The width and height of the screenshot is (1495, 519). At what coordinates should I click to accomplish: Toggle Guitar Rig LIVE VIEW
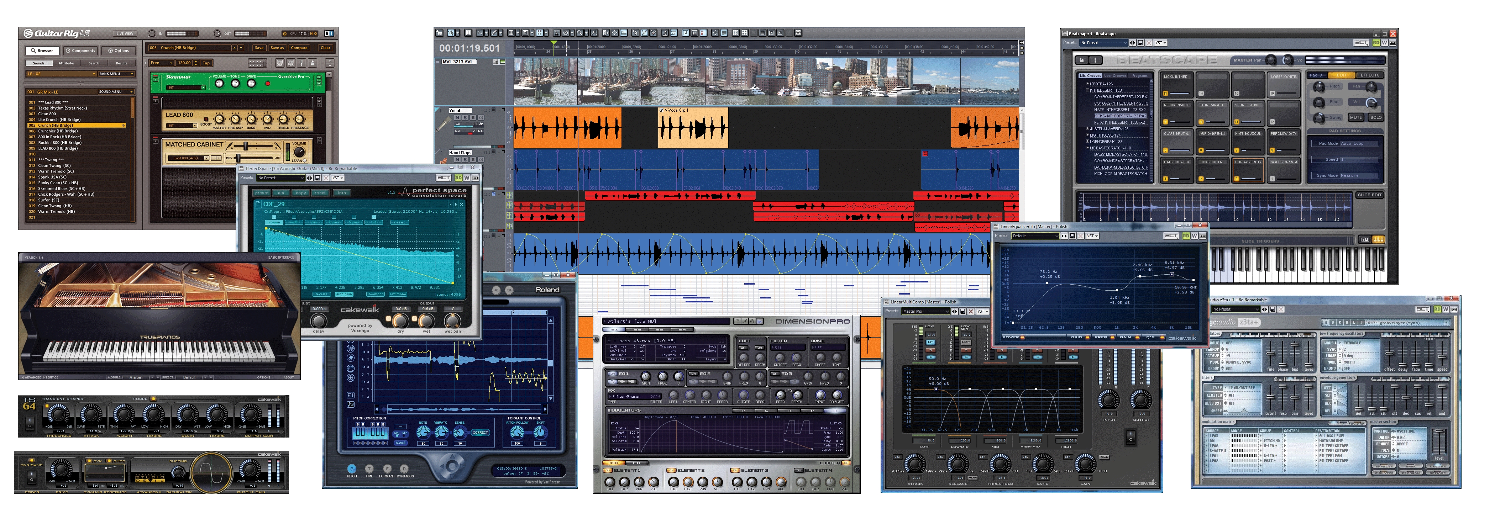tap(125, 34)
